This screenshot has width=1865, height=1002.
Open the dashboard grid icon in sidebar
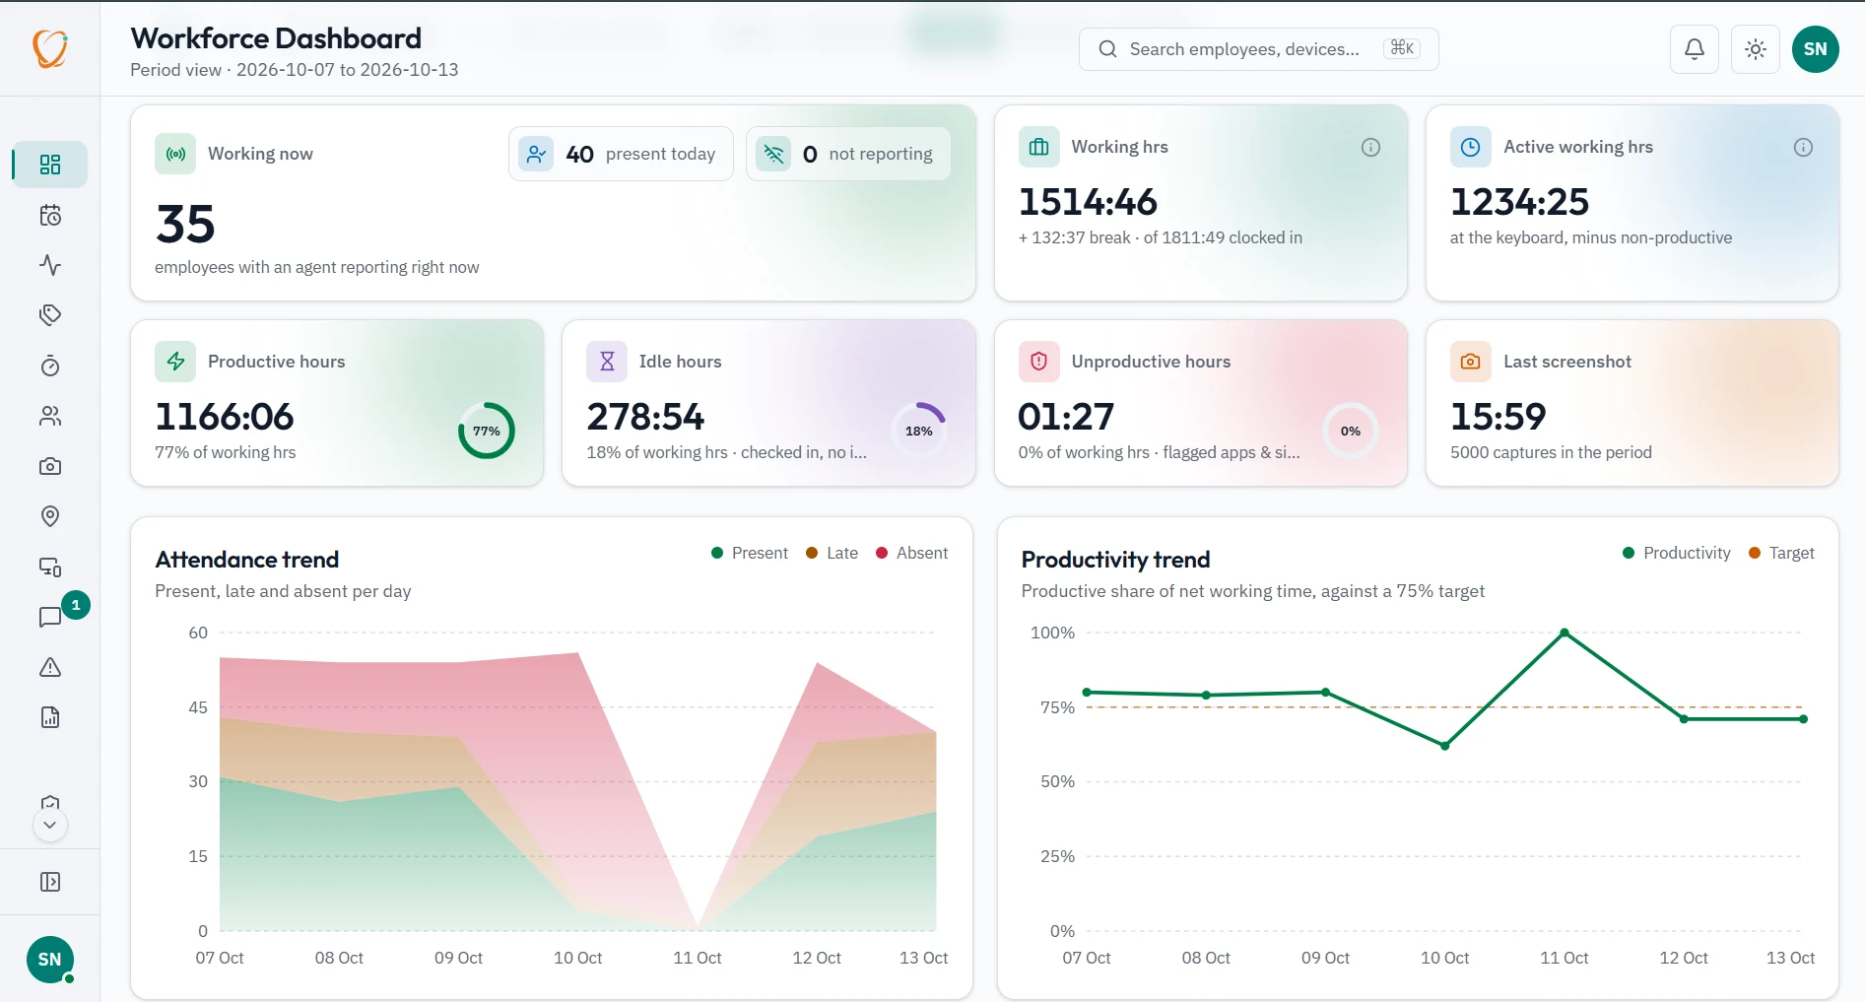[x=50, y=165]
